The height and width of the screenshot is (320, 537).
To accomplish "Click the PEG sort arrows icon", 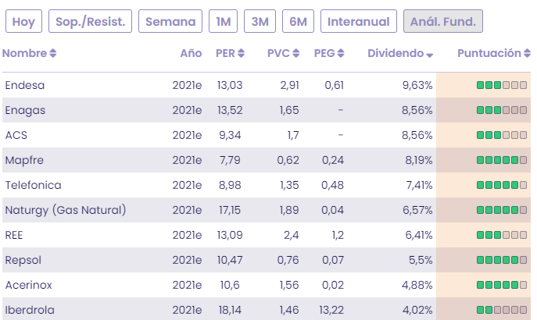I will (340, 54).
